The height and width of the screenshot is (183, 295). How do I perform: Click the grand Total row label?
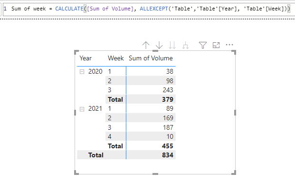coord(96,155)
